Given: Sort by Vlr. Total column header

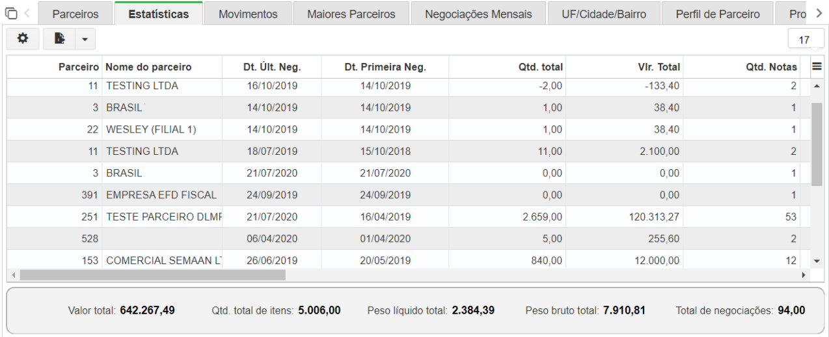Looking at the screenshot, I should pyautogui.click(x=659, y=66).
